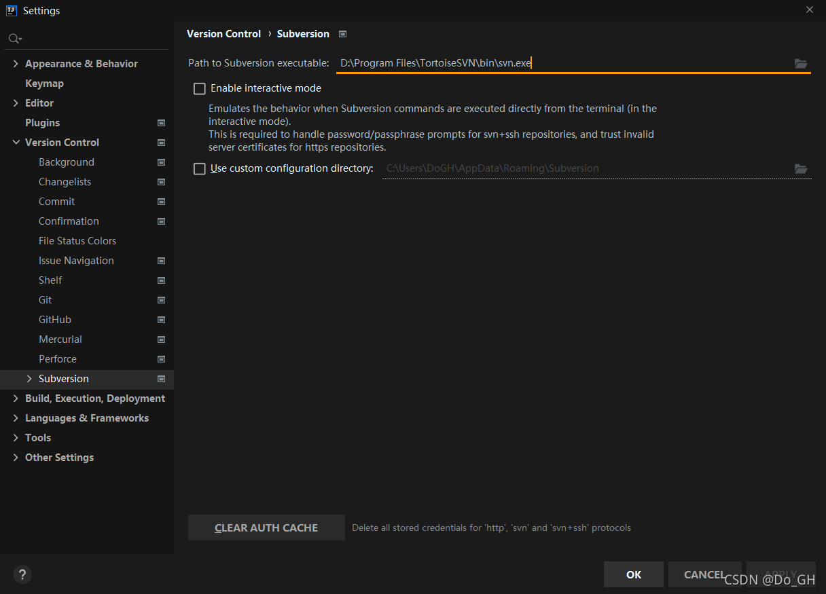Click the project-level icon beside Confirmation row

click(x=162, y=221)
